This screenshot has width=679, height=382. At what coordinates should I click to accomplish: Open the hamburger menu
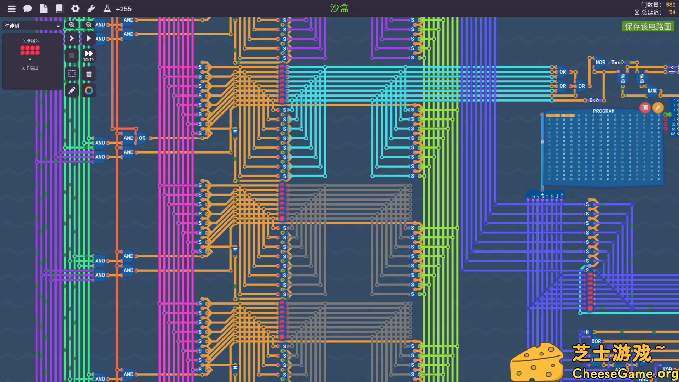tap(12, 8)
